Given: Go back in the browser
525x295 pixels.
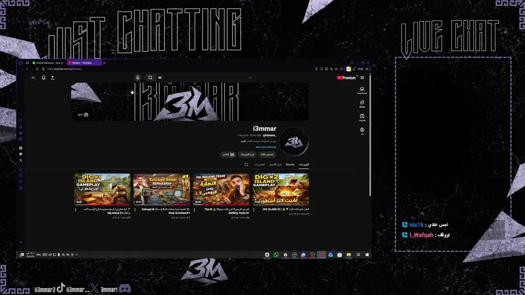Looking at the screenshot, I should (27, 69).
